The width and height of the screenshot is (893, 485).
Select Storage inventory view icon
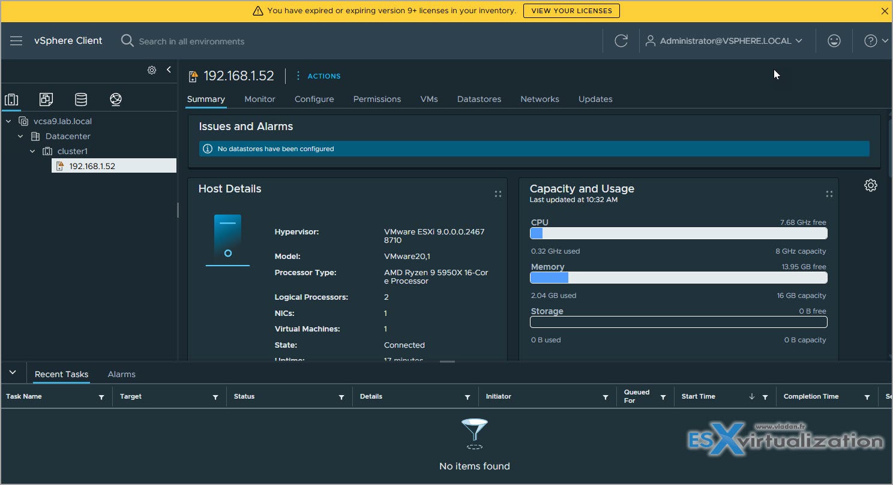coord(80,100)
